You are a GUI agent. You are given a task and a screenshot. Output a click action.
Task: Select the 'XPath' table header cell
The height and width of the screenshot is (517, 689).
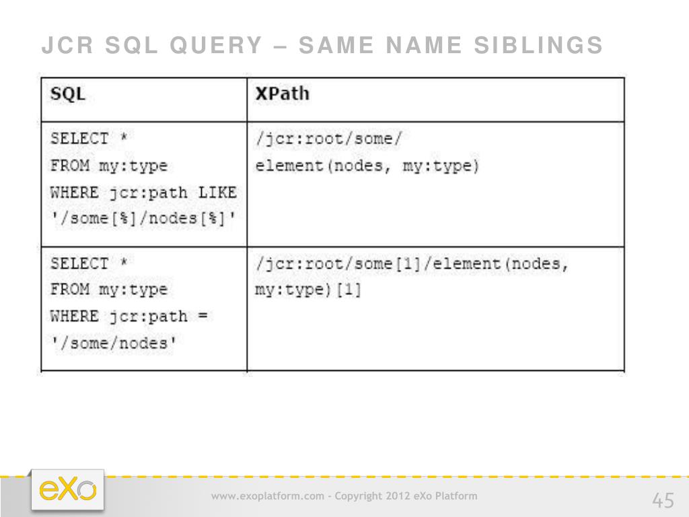click(435, 100)
